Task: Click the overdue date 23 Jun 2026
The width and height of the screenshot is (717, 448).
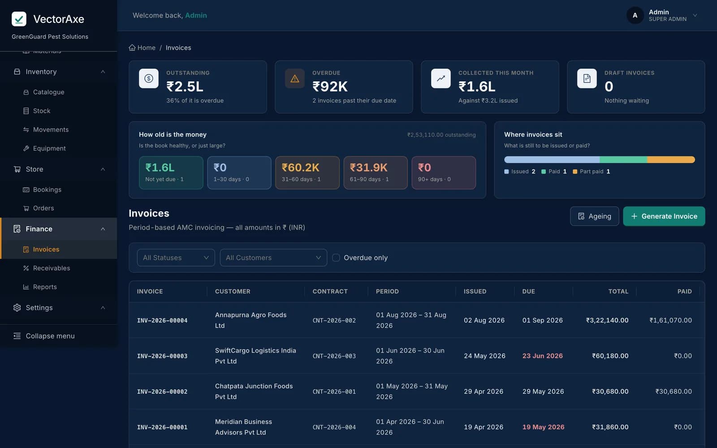Action: click(x=542, y=356)
